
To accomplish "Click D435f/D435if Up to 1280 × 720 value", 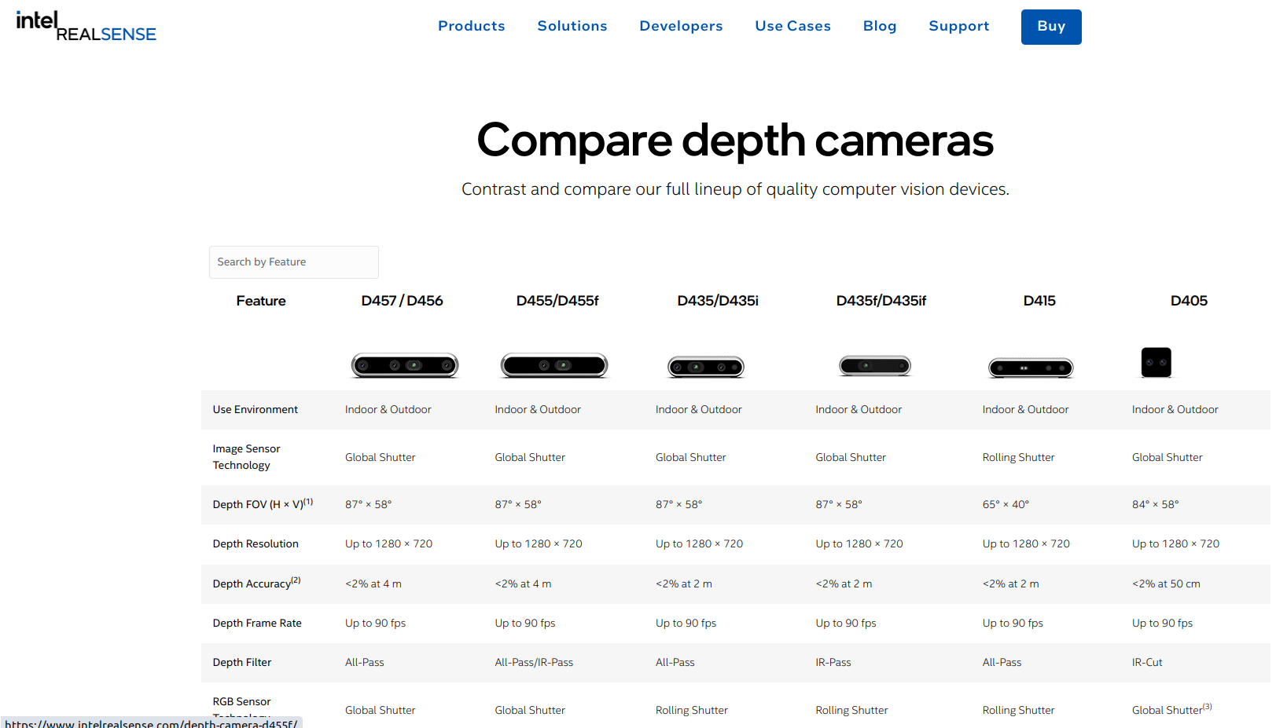I will 859,544.
